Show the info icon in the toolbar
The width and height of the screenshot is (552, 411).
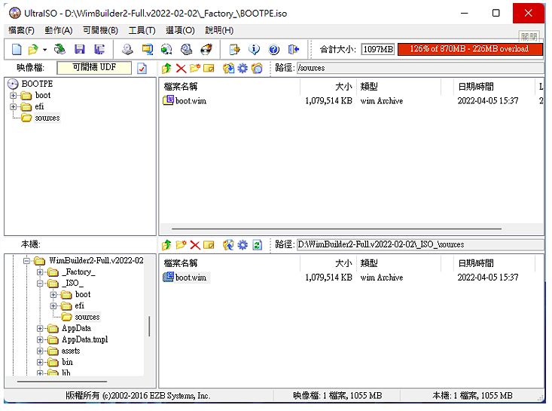tap(254, 49)
